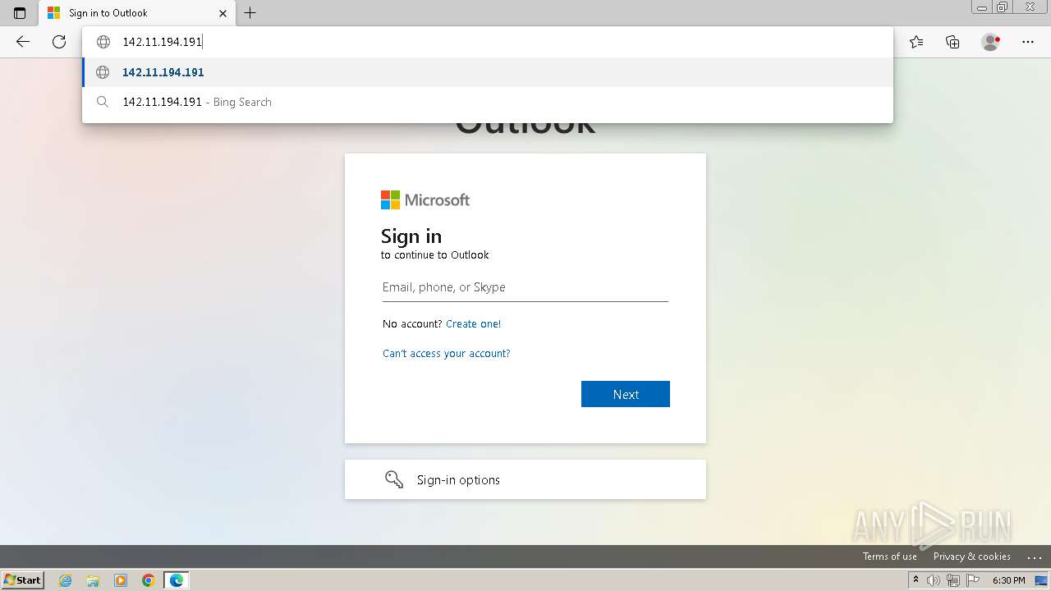Click the browser back arrow
Image resolution: width=1051 pixels, height=591 pixels.
[x=23, y=42]
